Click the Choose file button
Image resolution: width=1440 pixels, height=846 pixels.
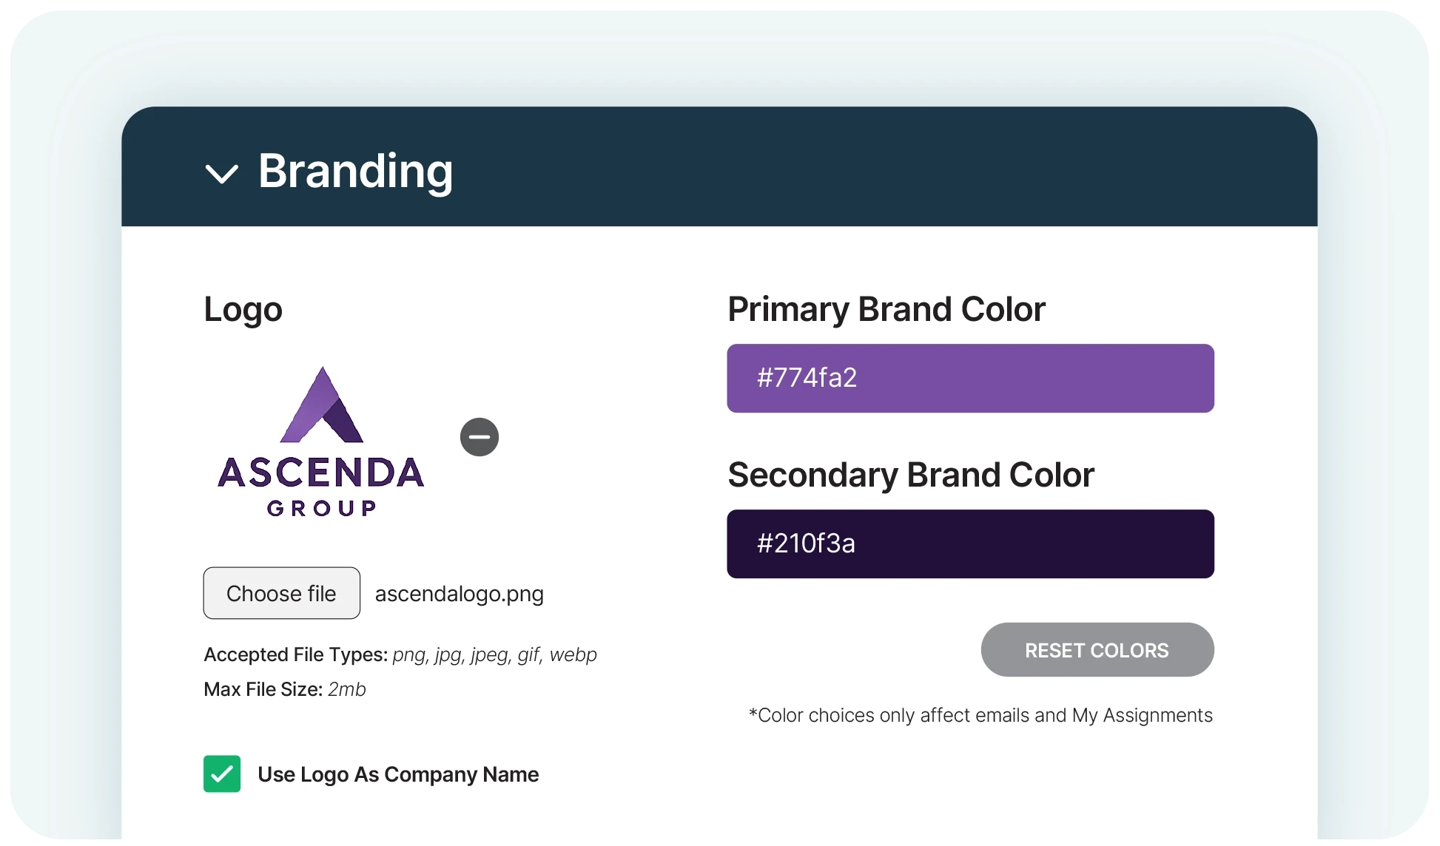[282, 593]
